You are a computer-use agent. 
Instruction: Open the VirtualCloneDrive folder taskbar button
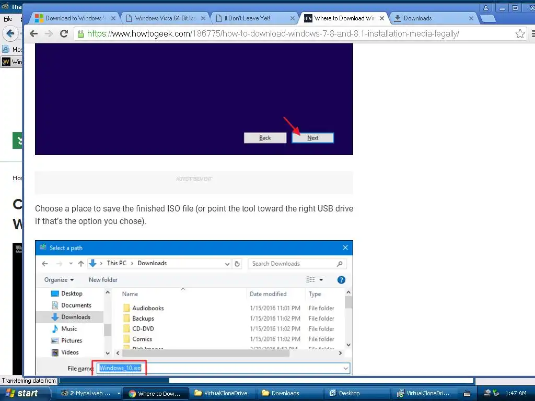tap(221, 393)
